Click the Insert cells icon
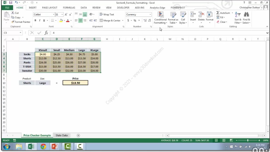The width and height of the screenshot is (270, 152). point(193,14)
